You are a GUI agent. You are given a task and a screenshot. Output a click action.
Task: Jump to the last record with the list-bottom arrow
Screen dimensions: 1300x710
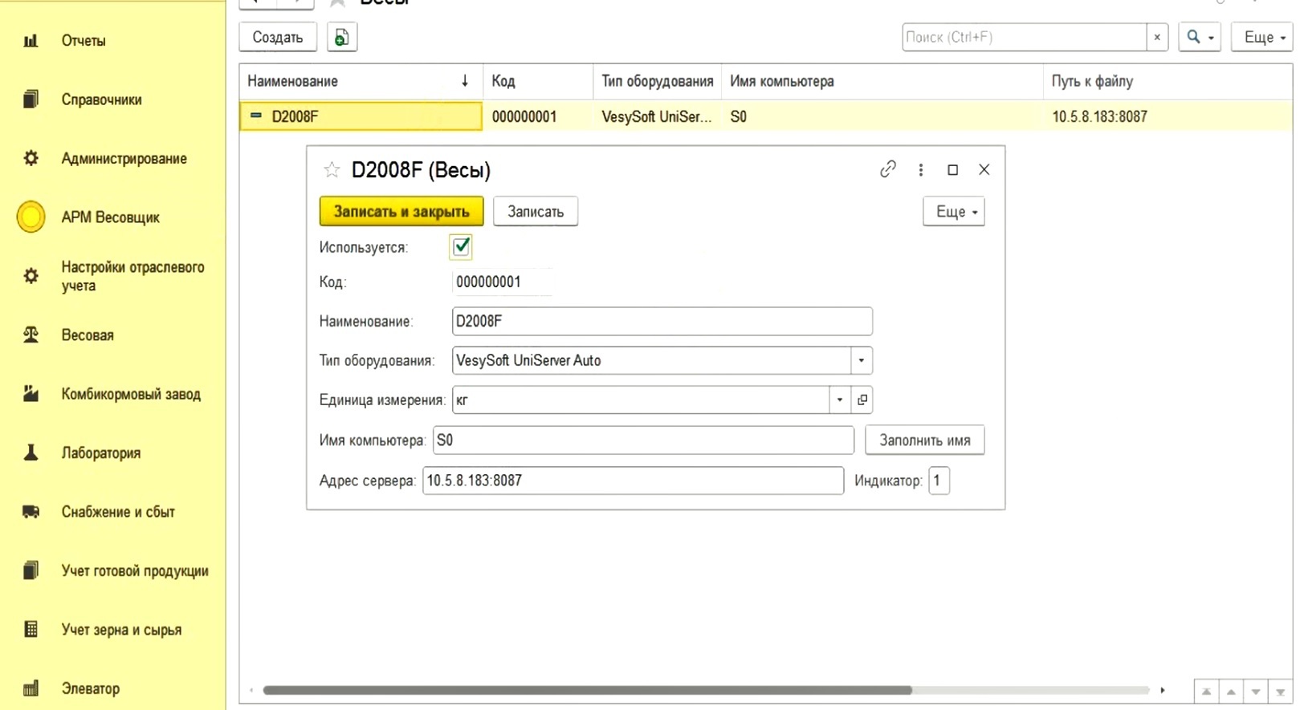pyautogui.click(x=1280, y=692)
